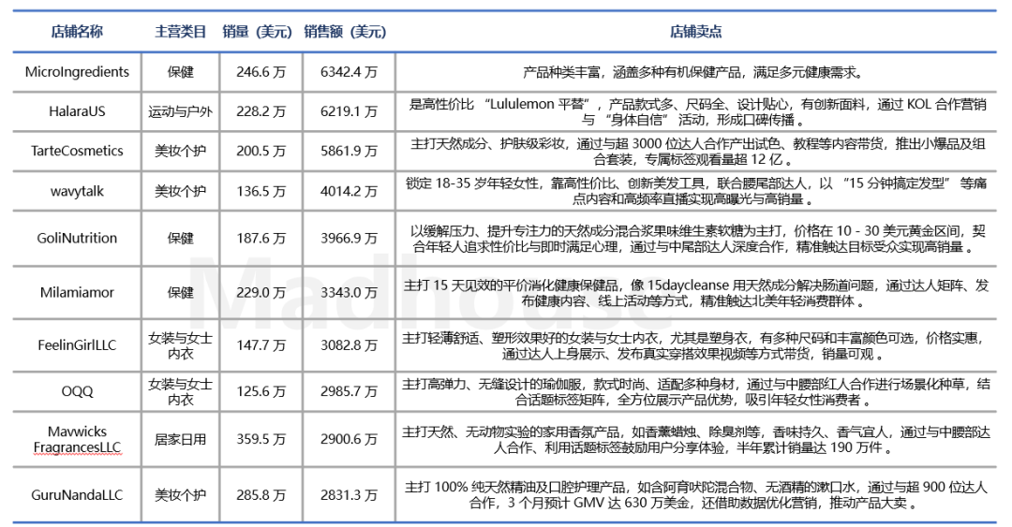The height and width of the screenshot is (527, 1012).
Task: Click the Lululemon 平替 description for HalaraUS
Action: click(x=695, y=111)
